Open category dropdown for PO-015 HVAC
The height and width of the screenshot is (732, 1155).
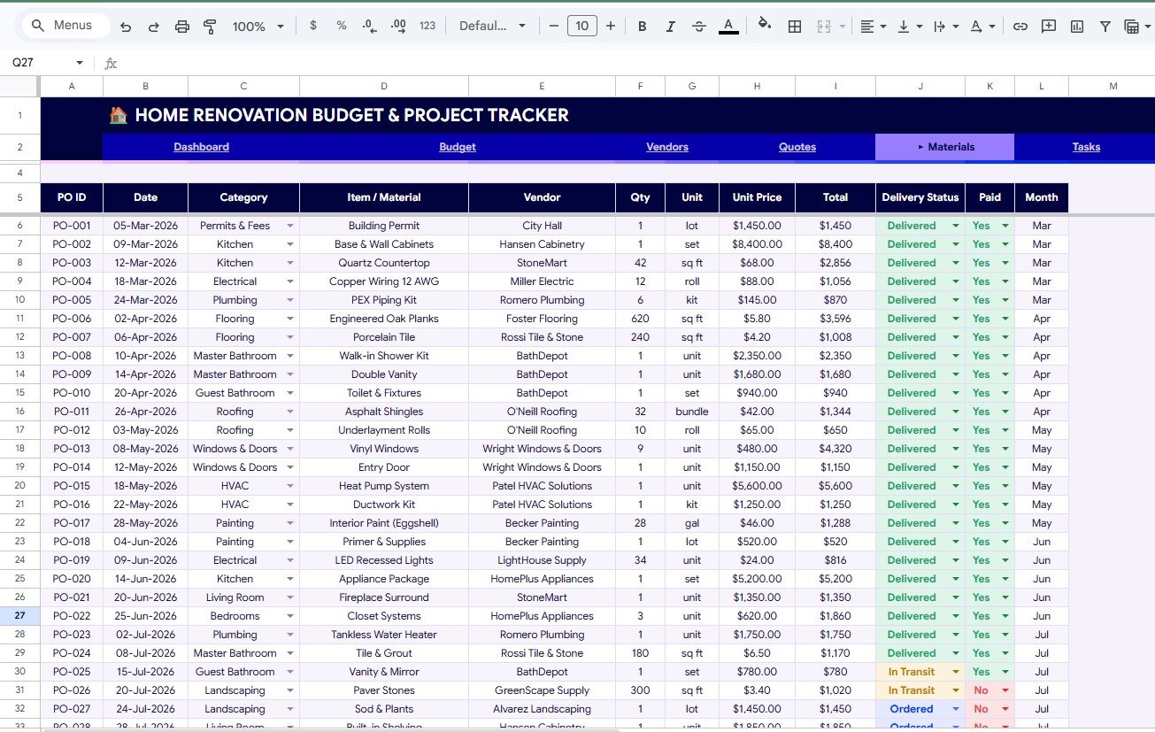(290, 486)
